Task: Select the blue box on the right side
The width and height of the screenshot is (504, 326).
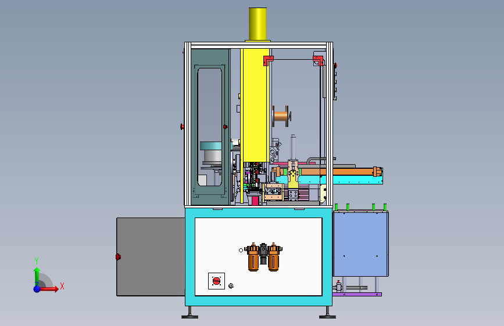Action: [x=360, y=244]
